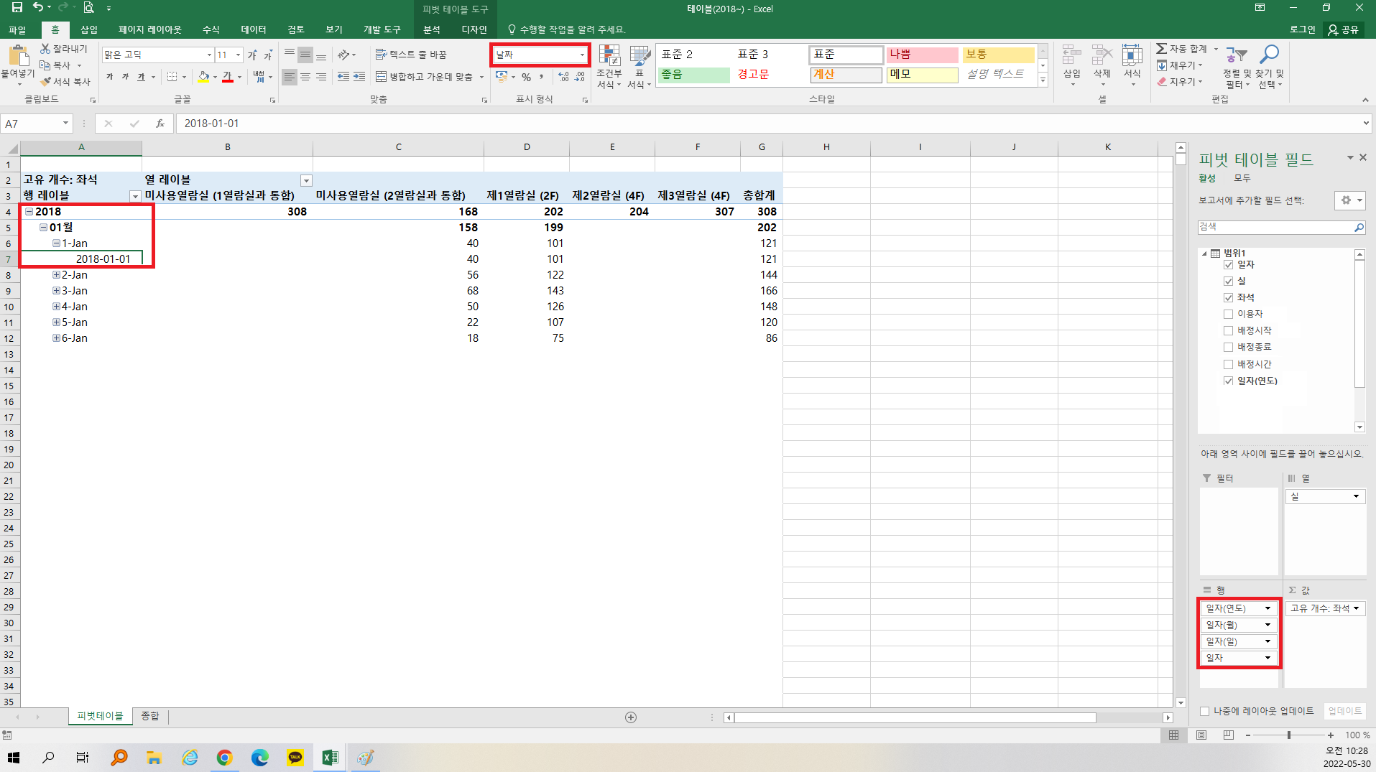The image size is (1376, 772).
Task: Click the increase indent icon
Action: 359,77
